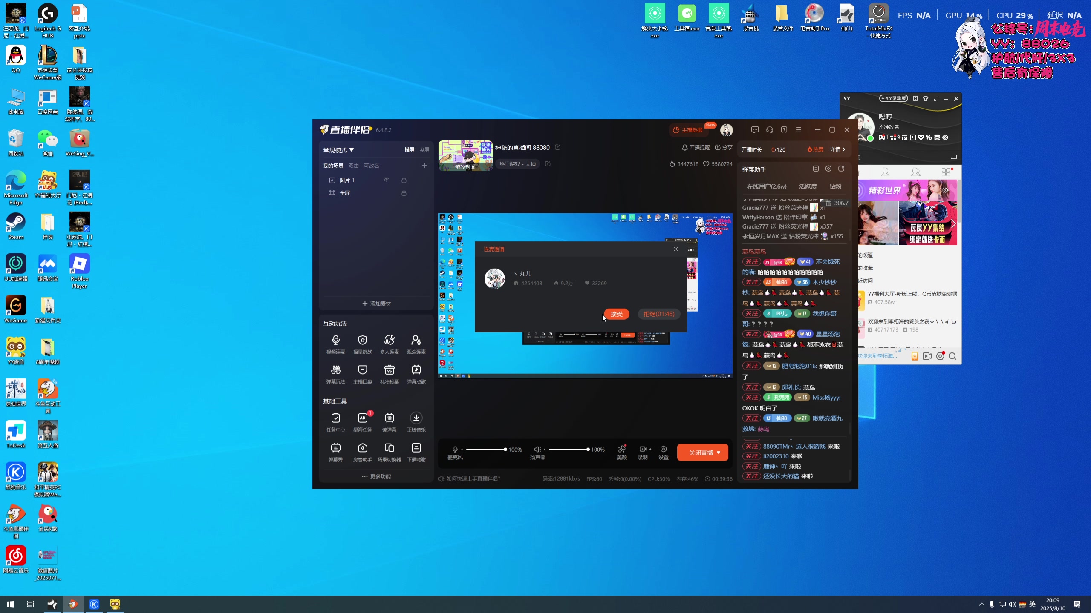This screenshot has height=613, width=1091.
Task: Follow 不会饿死的喵 via 关注 tag
Action: pyautogui.click(x=751, y=262)
